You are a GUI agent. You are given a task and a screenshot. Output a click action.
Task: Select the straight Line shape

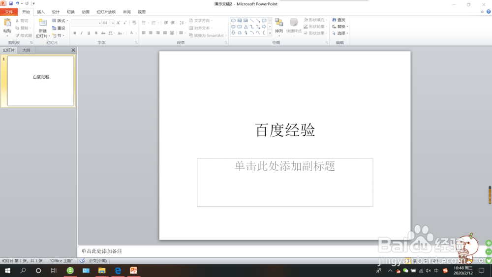(251, 21)
